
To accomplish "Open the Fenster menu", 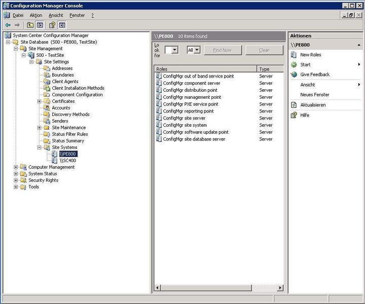I will pyautogui.click(x=77, y=16).
